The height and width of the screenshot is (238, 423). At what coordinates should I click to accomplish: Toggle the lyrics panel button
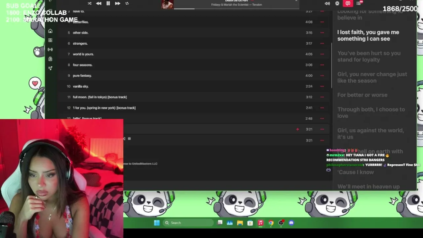coord(348,3)
